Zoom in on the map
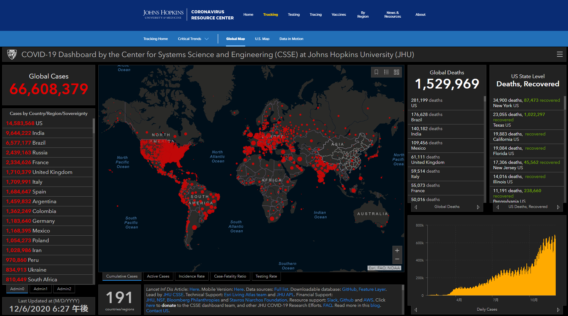Viewport: 568px width, 316px height. [x=397, y=250]
